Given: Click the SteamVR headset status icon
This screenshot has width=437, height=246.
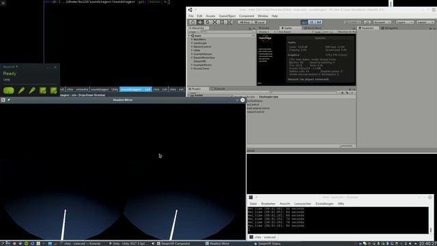Looking at the screenshot, I should (9, 90).
